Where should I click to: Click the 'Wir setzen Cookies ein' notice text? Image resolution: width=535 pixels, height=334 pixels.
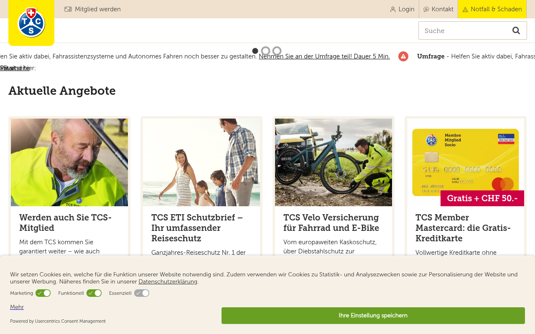pyautogui.click(x=264, y=278)
